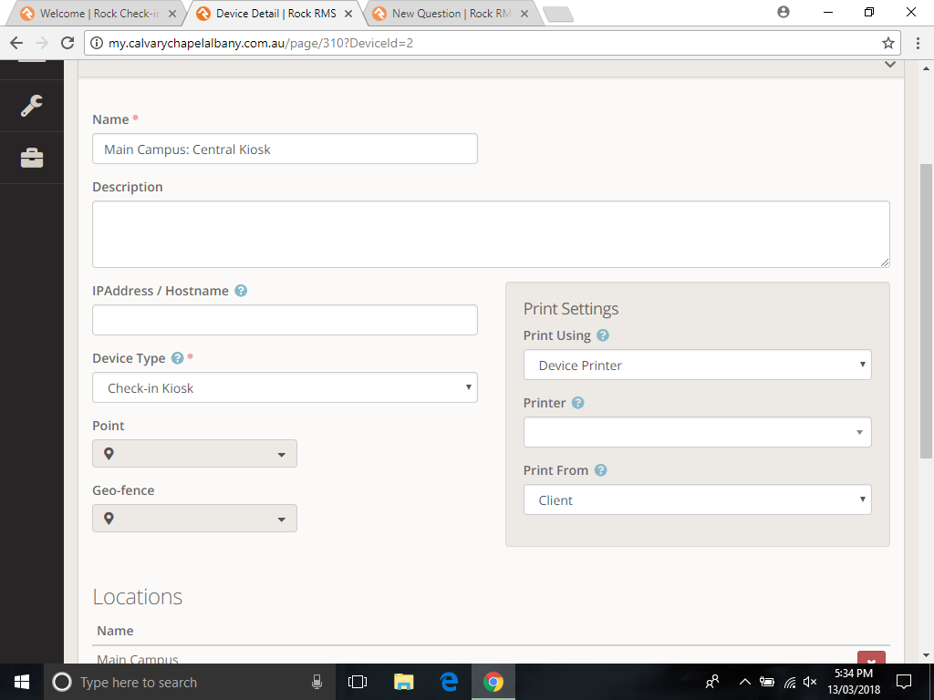Click inside the Description text area
934x700 pixels.
tap(490, 233)
